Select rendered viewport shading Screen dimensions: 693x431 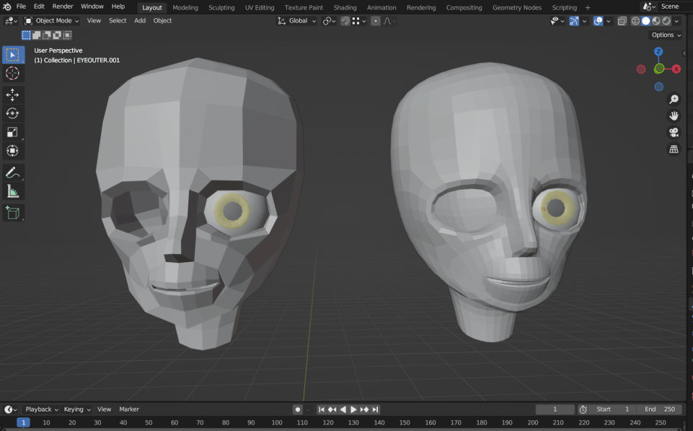click(x=666, y=21)
